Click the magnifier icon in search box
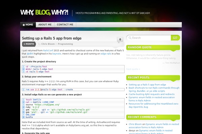The width and height of the screenshot is (202, 134). [130, 38]
